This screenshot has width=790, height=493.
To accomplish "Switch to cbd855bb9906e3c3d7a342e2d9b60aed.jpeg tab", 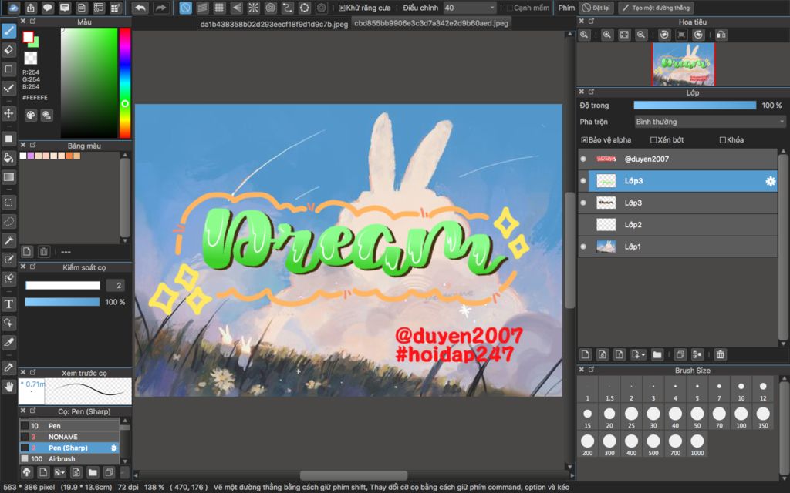I will [x=431, y=23].
